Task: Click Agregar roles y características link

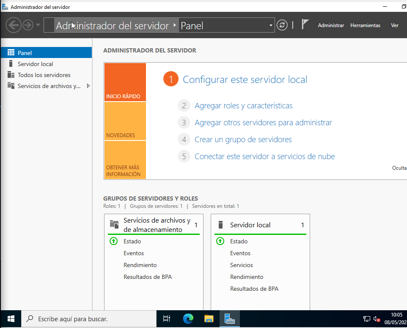Action: point(243,106)
